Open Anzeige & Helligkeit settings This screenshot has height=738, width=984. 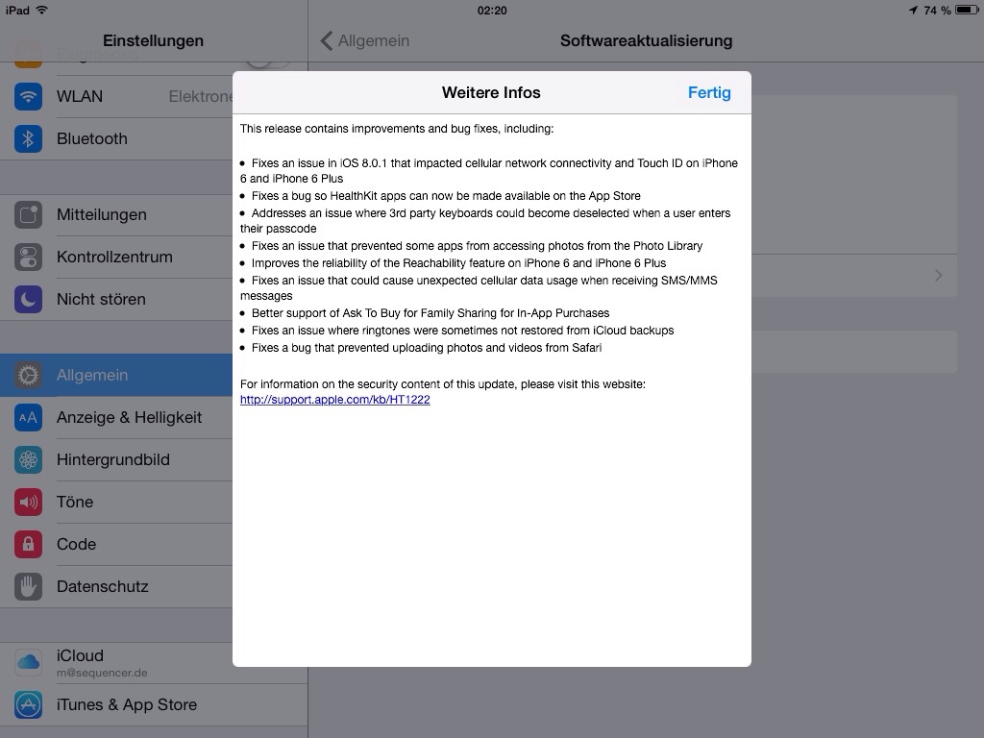[x=116, y=417]
